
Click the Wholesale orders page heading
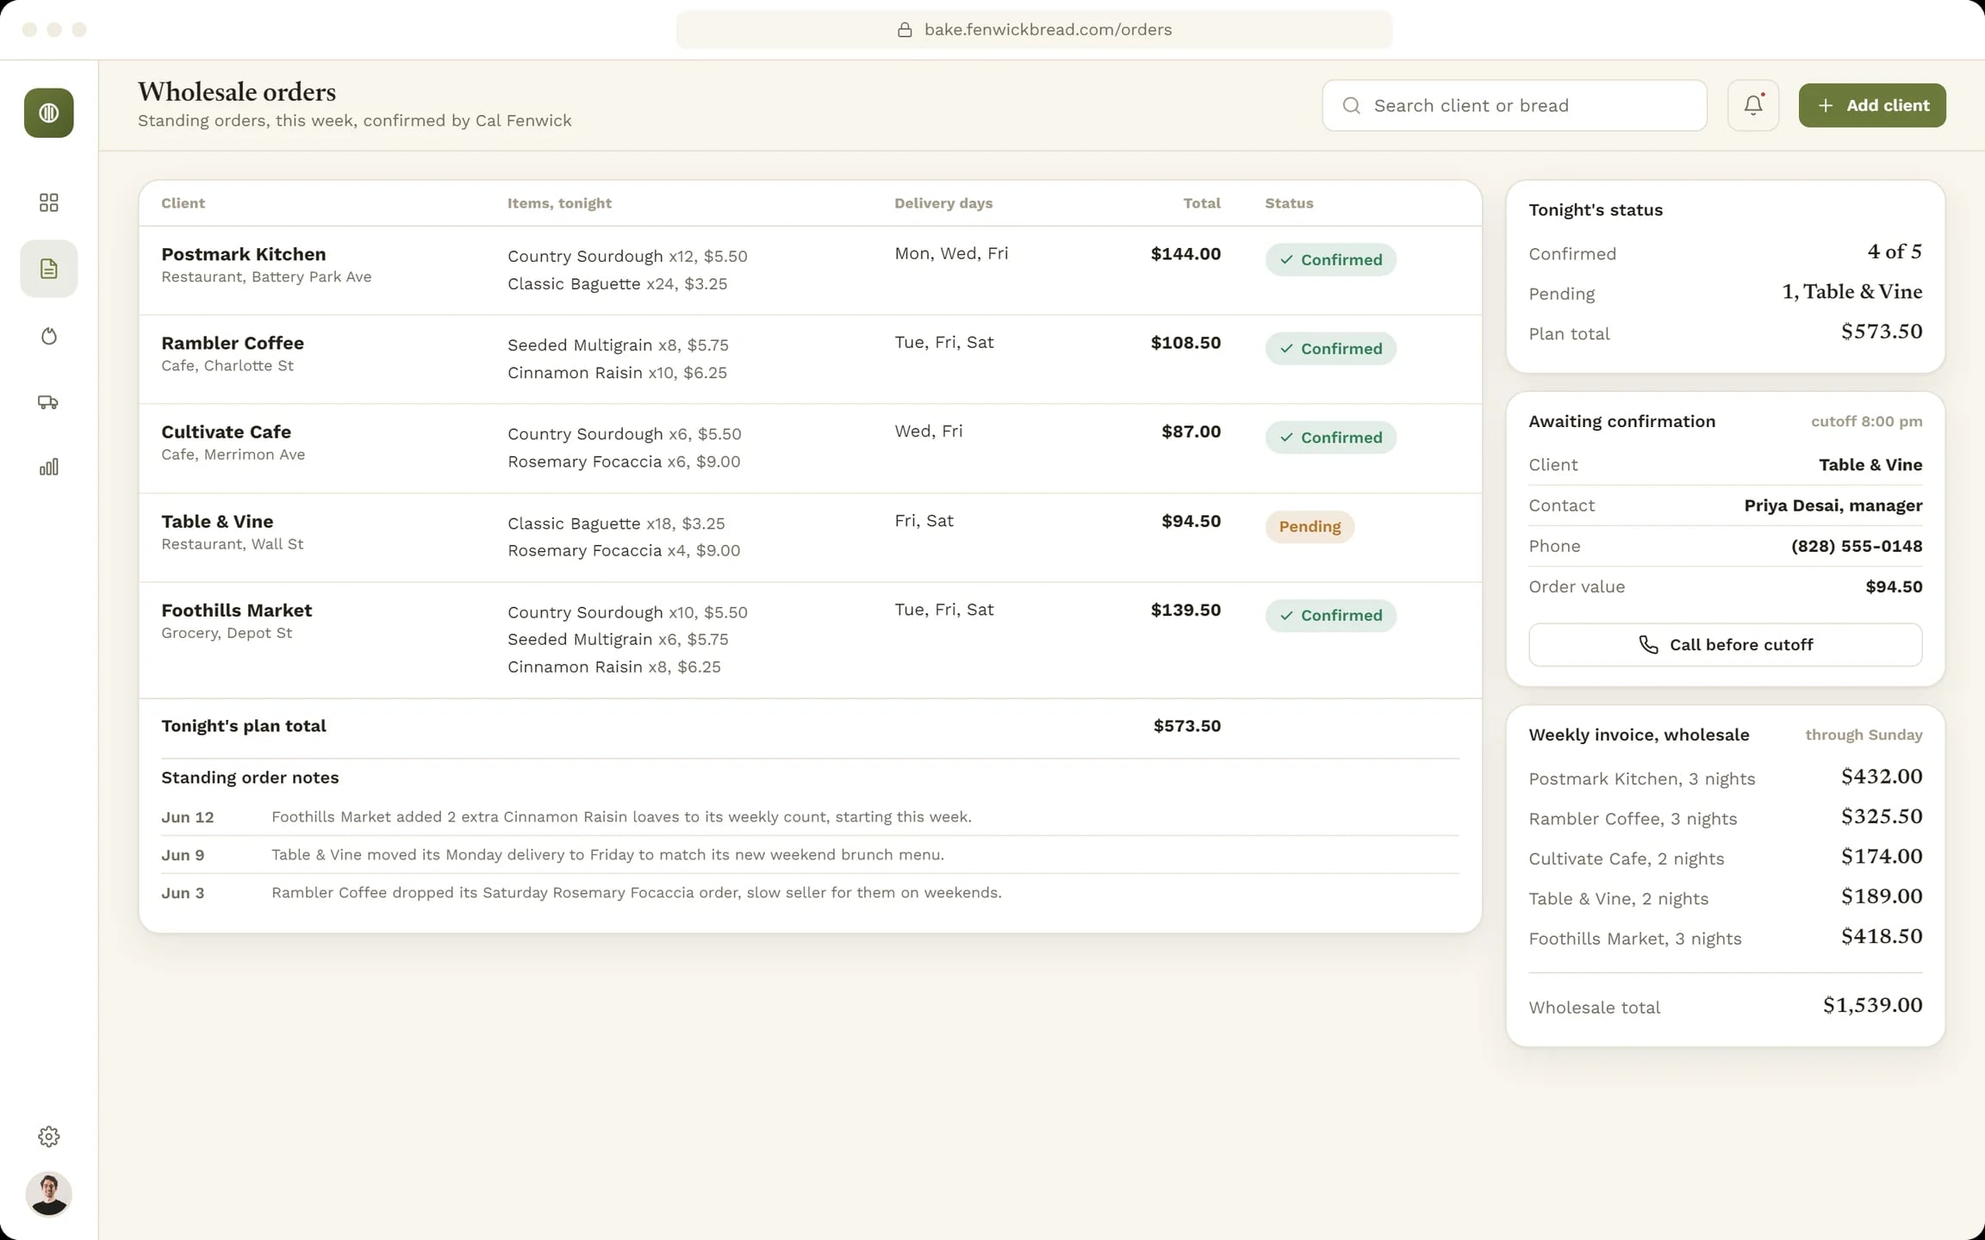[237, 91]
